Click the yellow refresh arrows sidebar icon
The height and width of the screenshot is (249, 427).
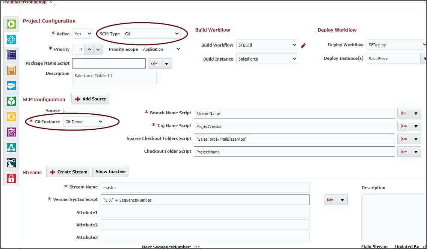point(11,117)
